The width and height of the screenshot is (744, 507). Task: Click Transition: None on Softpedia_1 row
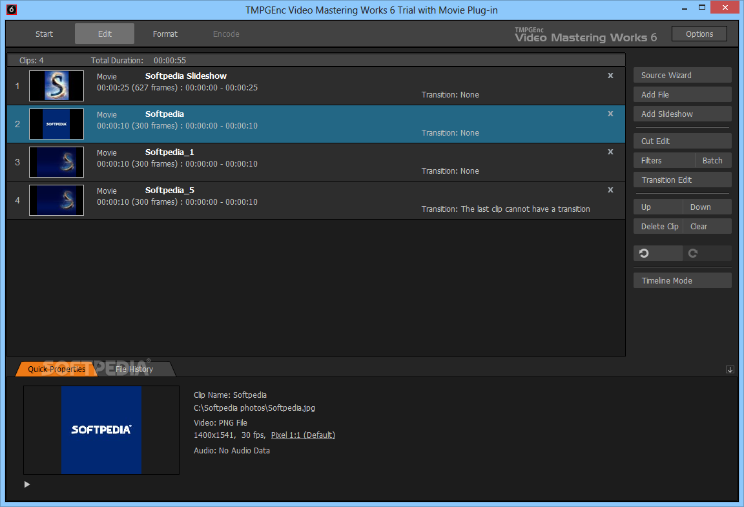click(449, 171)
